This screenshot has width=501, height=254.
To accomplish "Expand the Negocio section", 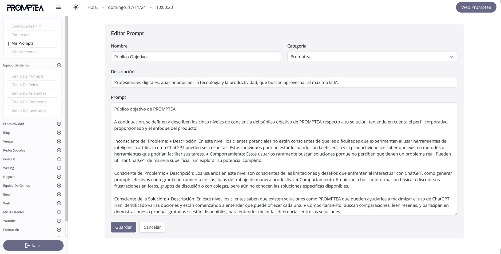I will coord(59,177).
